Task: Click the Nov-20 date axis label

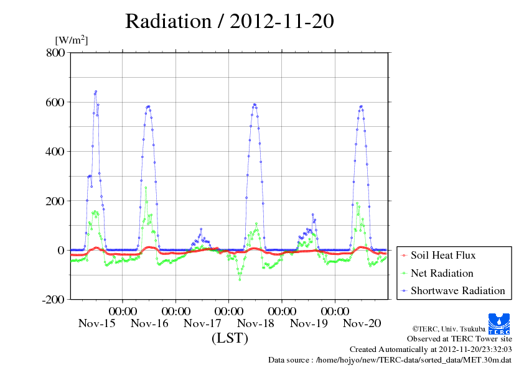Action: point(362,323)
